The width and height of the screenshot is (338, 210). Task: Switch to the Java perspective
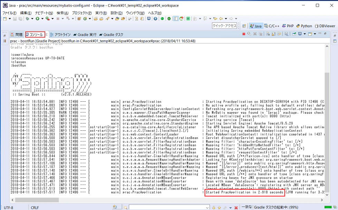255,26
